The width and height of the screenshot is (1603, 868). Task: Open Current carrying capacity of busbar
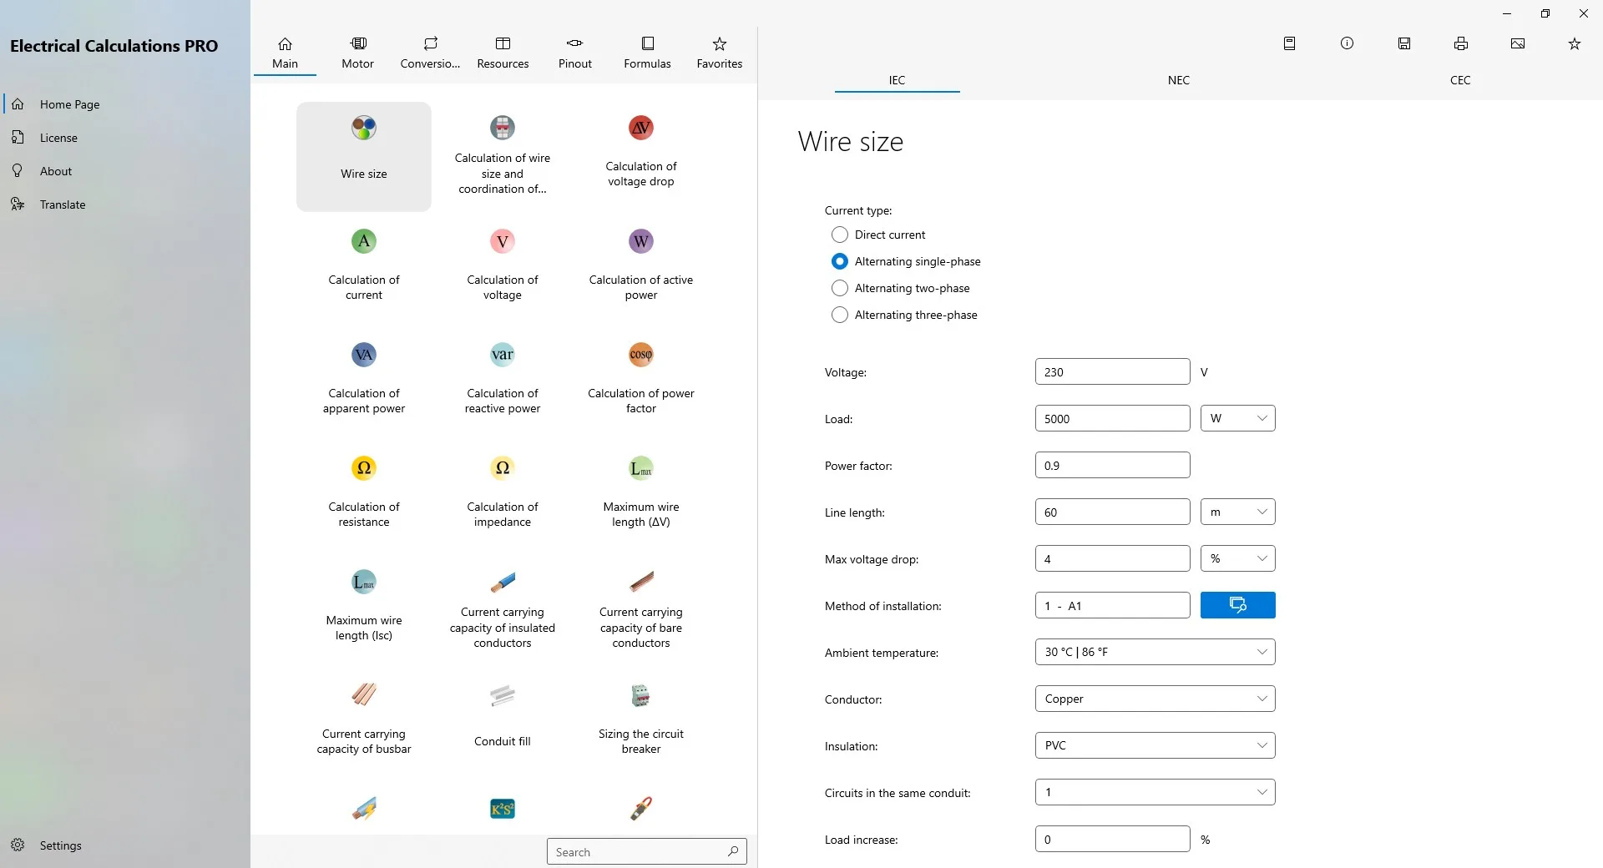coord(364,724)
